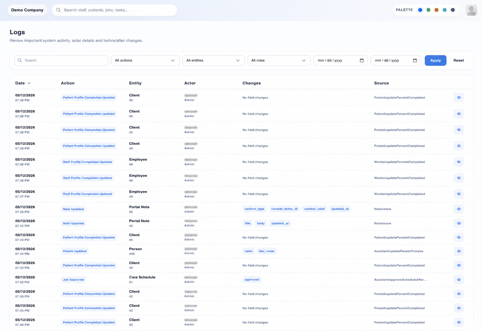Image resolution: width=482 pixels, height=331 pixels.
Task: View the 07:23 PM Client #5 log details
Action: pyautogui.click(x=459, y=265)
